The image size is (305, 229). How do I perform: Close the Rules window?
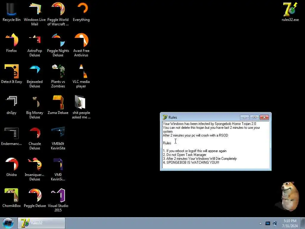tap(264, 117)
